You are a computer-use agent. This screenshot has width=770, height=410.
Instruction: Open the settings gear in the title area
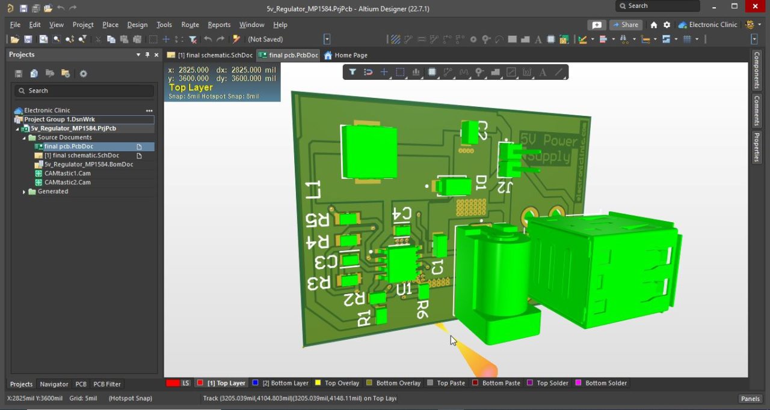667,25
